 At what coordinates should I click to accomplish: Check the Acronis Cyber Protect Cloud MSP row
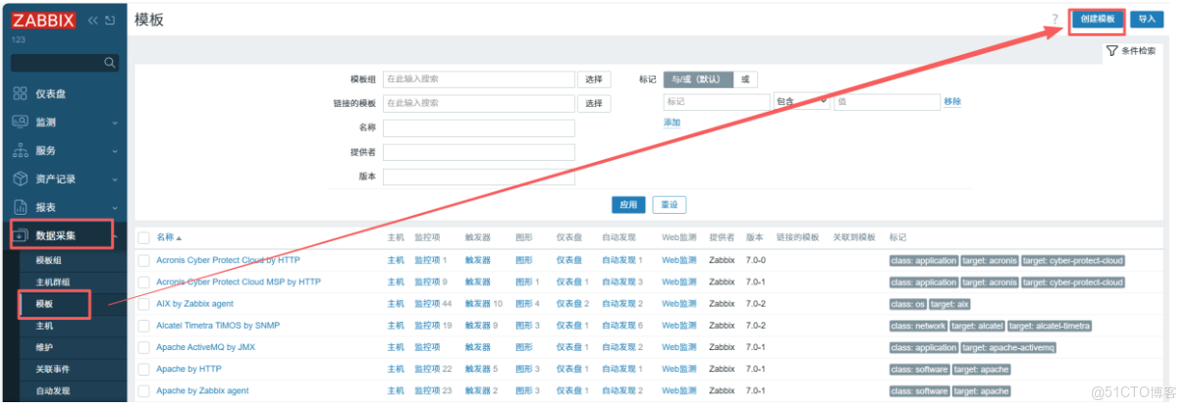tap(143, 281)
